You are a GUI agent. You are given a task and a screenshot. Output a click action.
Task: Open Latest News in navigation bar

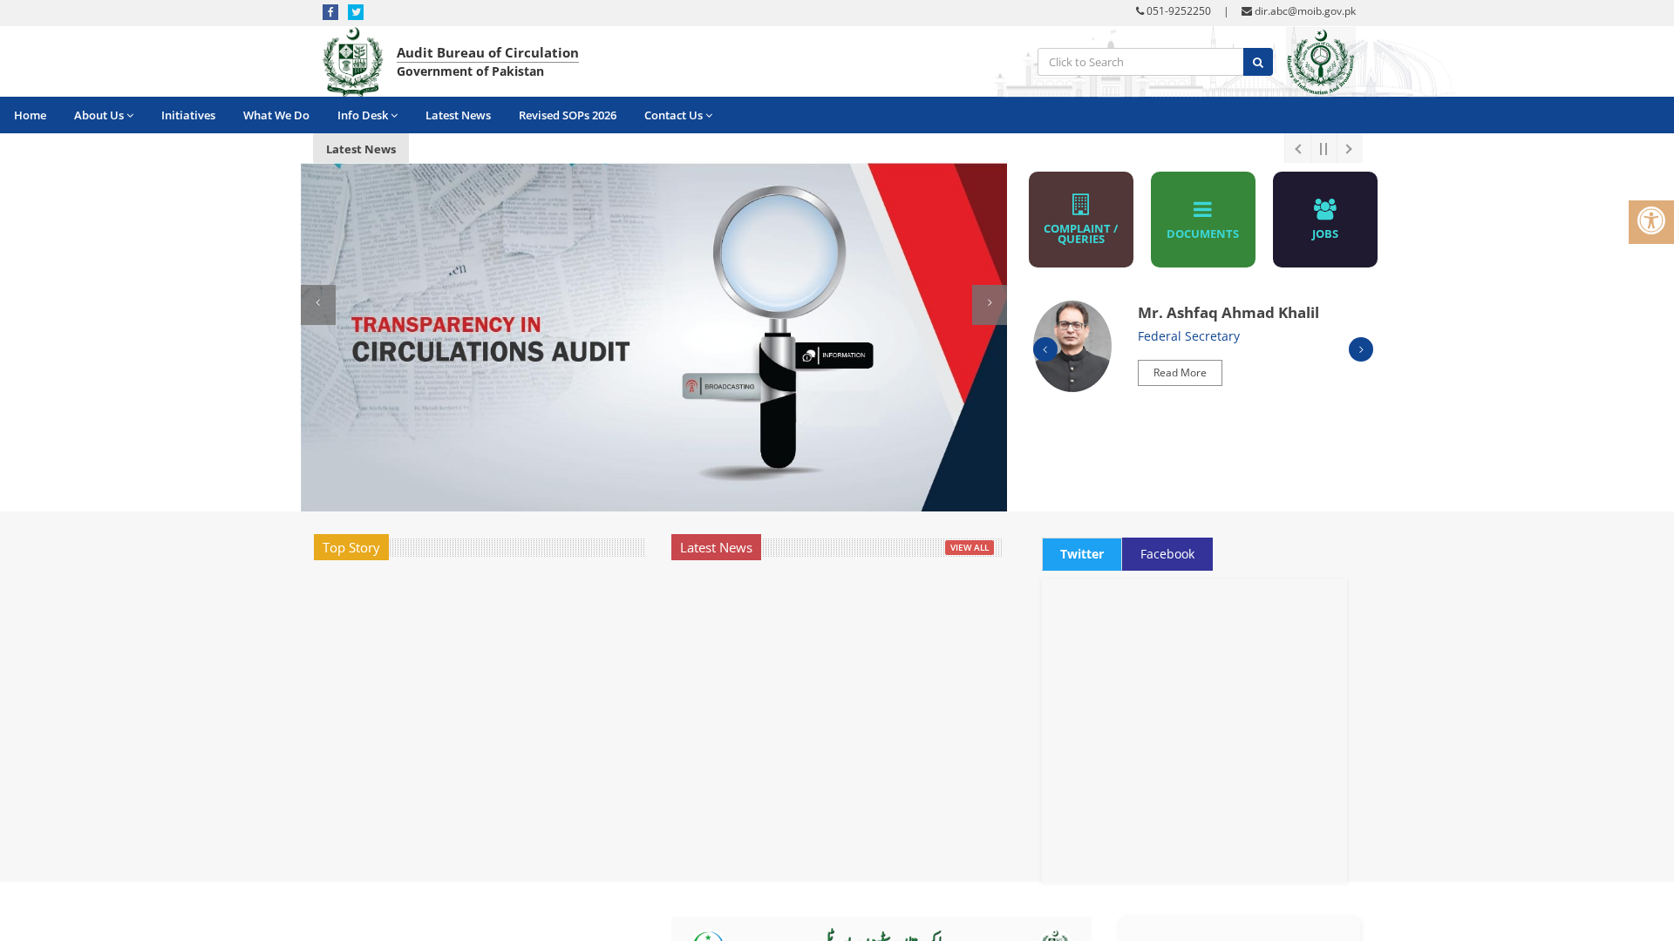point(458,115)
